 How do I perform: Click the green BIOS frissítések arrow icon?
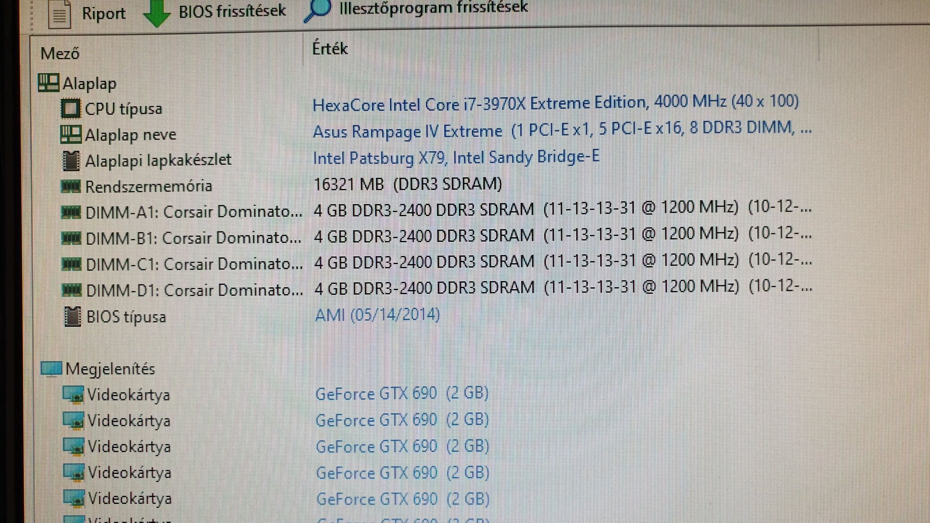[x=157, y=13]
